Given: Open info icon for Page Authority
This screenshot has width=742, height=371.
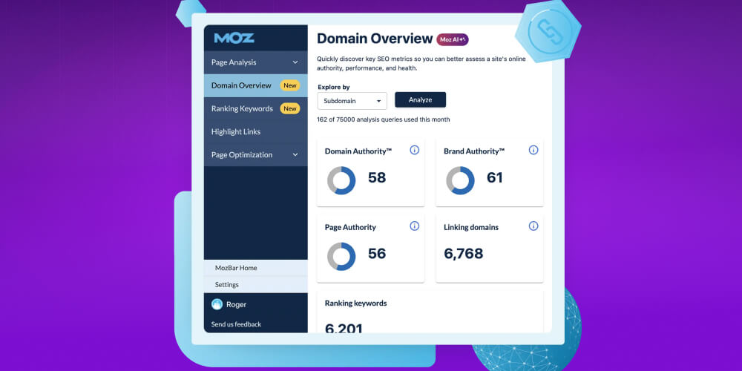Looking at the screenshot, I should tap(415, 226).
